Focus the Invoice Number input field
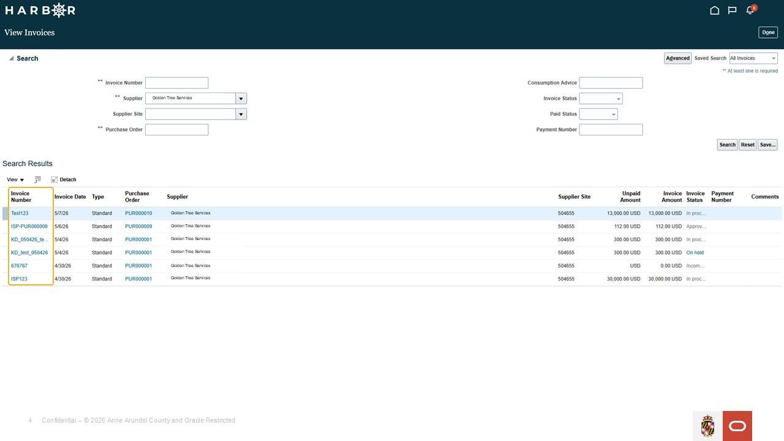The image size is (784, 441). pos(177,83)
